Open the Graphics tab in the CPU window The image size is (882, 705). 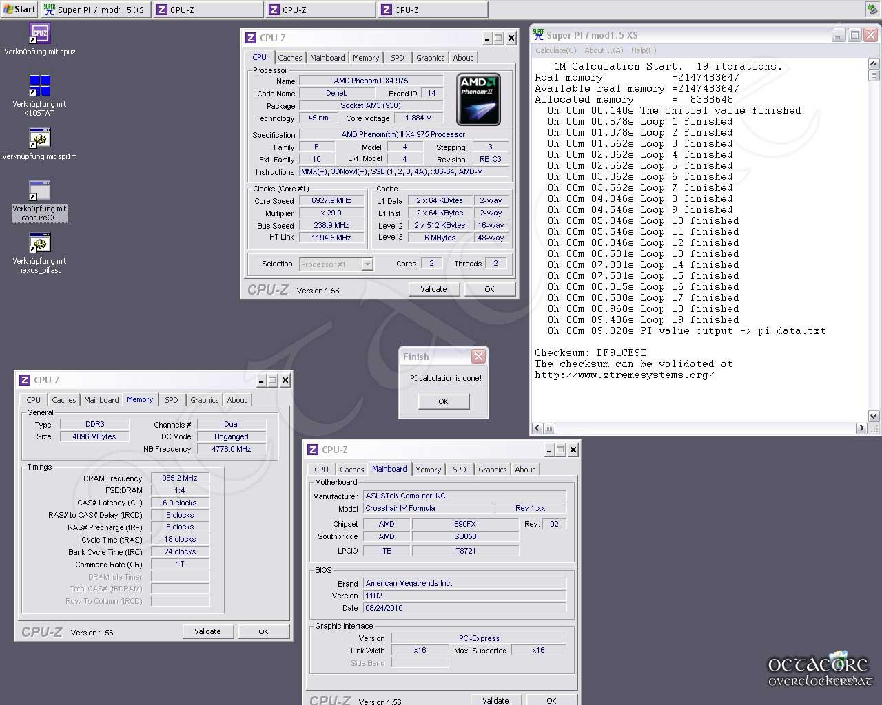point(430,58)
